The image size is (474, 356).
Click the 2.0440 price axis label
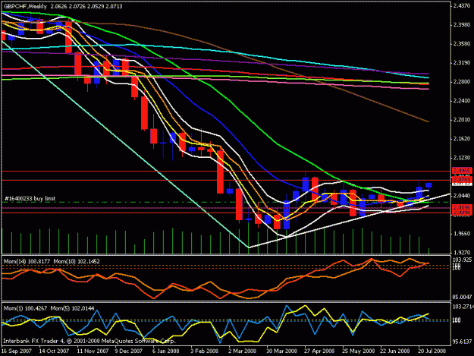tap(463, 196)
